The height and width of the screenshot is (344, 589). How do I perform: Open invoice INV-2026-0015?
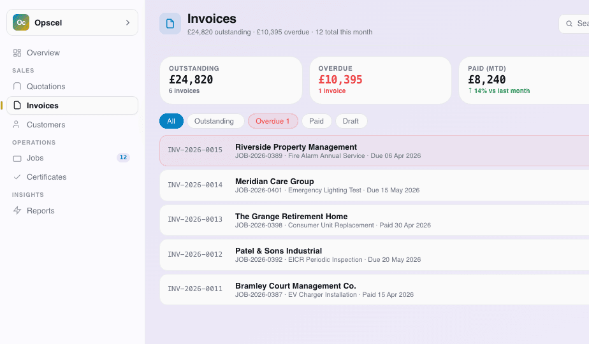click(x=195, y=150)
